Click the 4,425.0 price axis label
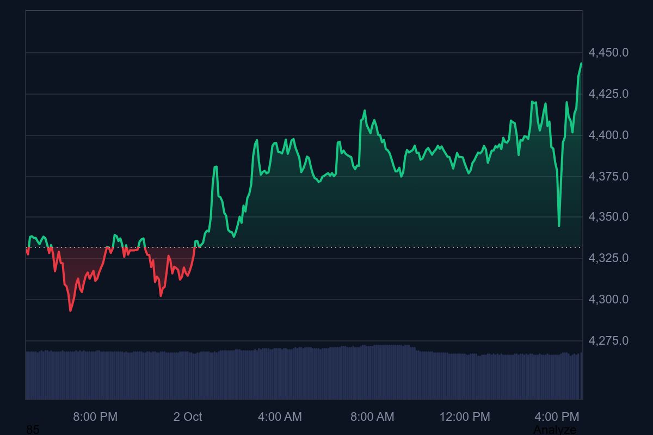Viewport: 653px width, 435px height. [608, 94]
